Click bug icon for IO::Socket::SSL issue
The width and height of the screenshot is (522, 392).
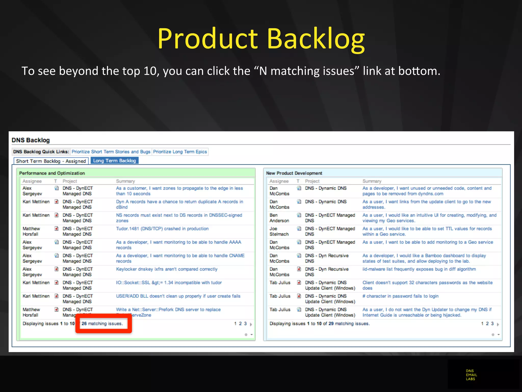pos(57,283)
